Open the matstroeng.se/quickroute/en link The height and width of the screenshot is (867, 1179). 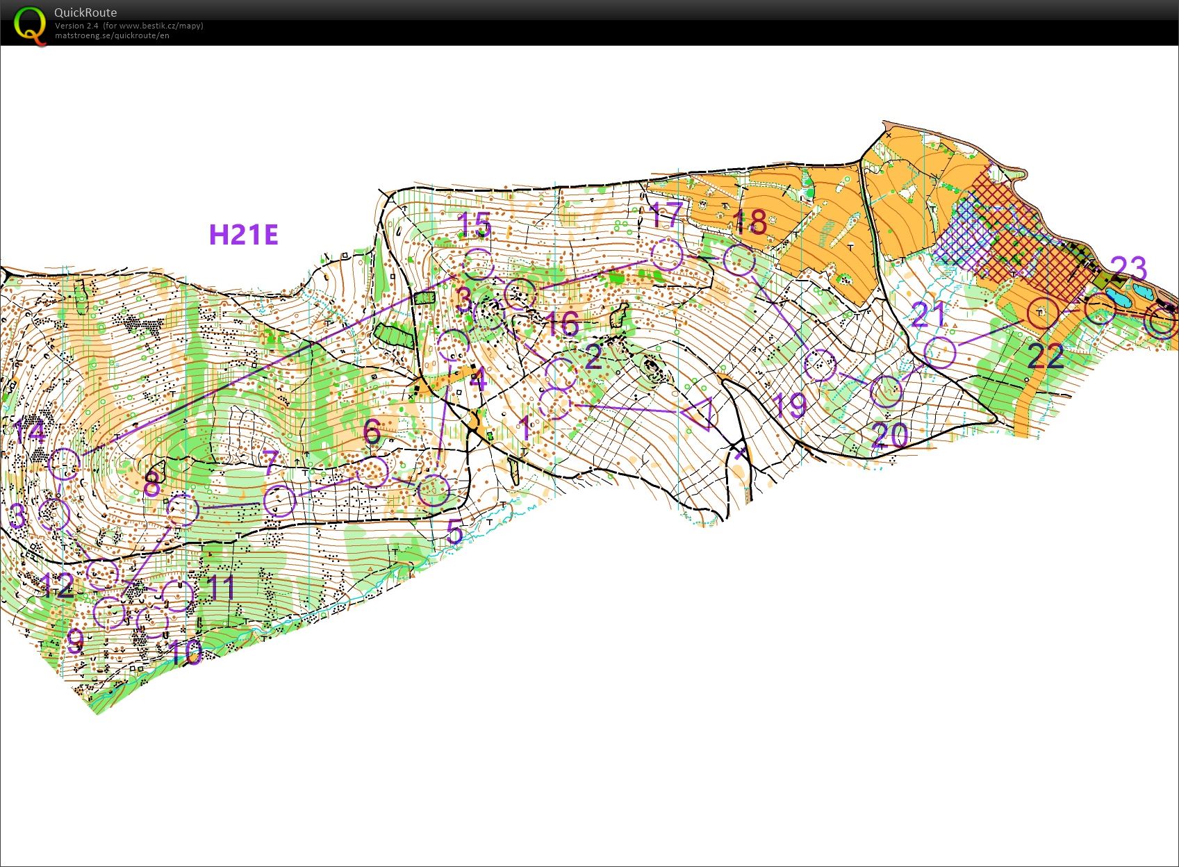(x=112, y=35)
